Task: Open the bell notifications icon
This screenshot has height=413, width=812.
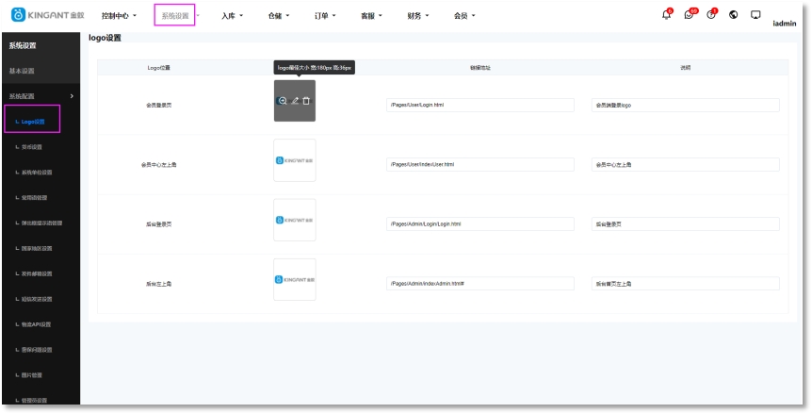Action: point(667,15)
